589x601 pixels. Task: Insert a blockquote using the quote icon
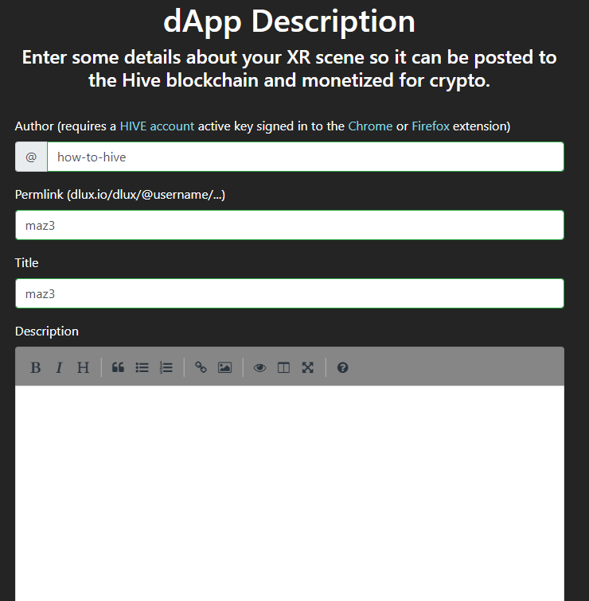[118, 367]
